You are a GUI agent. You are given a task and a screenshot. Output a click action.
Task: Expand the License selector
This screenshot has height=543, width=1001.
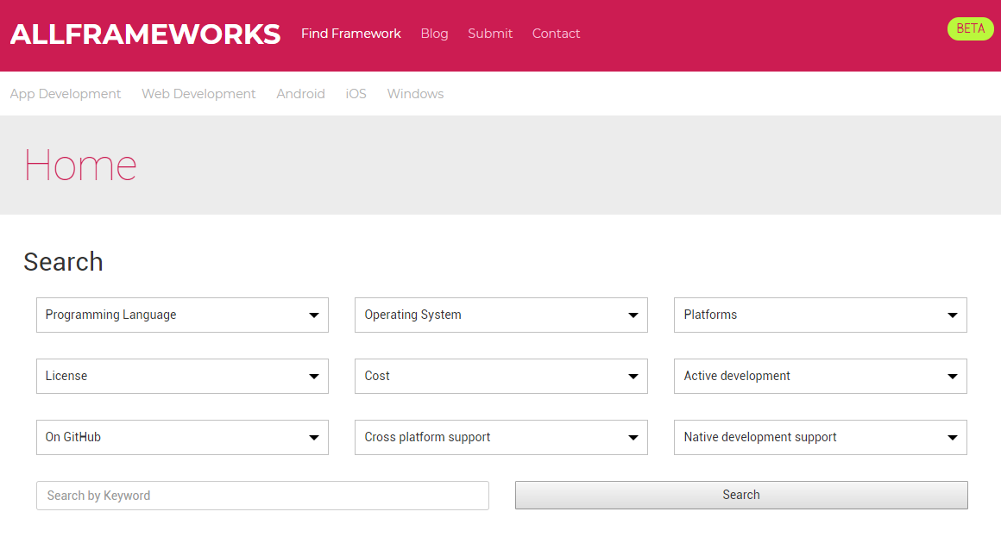182,376
